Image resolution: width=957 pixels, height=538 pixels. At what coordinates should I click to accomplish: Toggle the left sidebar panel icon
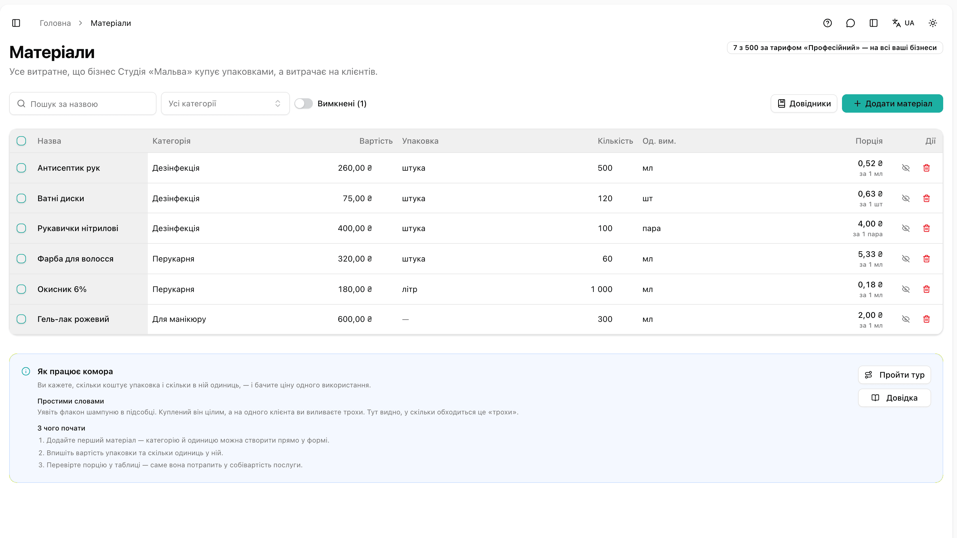point(16,23)
